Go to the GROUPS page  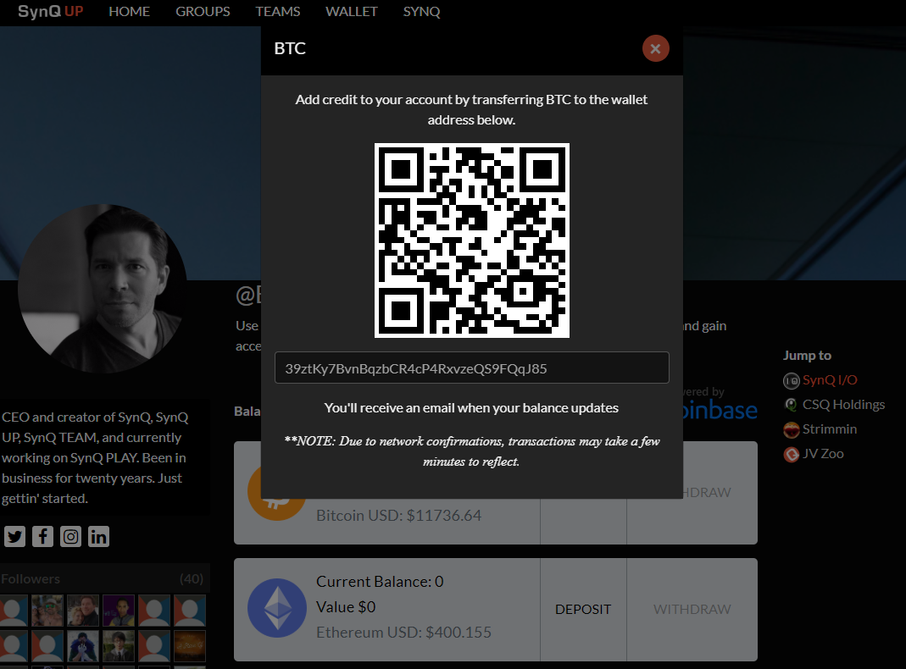pyautogui.click(x=203, y=12)
